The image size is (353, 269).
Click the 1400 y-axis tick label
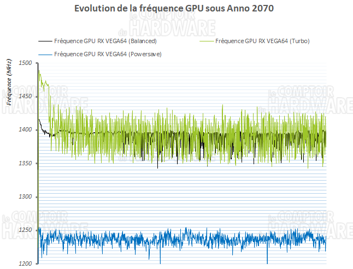point(25,130)
